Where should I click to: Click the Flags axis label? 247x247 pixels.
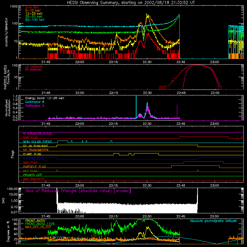(12, 154)
